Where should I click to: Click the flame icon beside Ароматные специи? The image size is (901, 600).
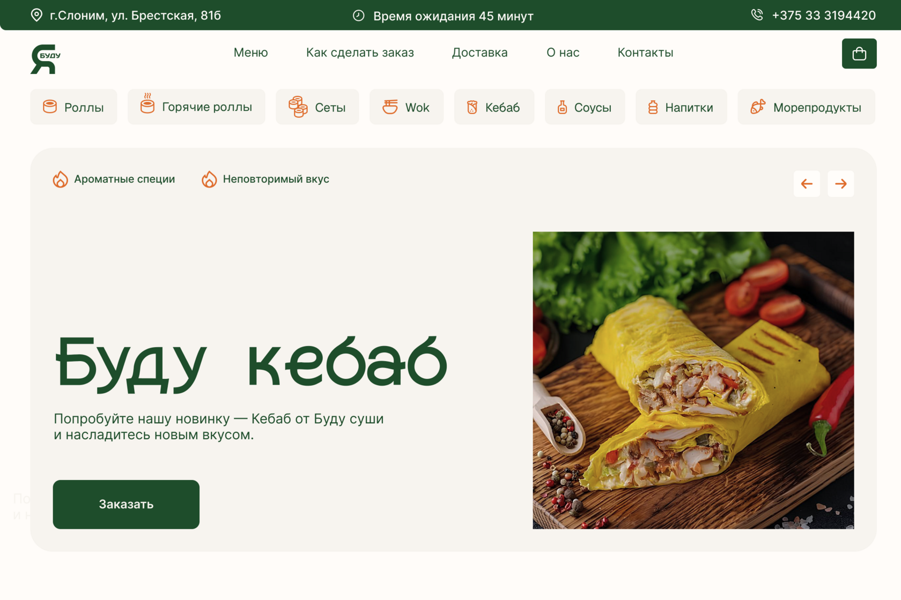tap(60, 179)
